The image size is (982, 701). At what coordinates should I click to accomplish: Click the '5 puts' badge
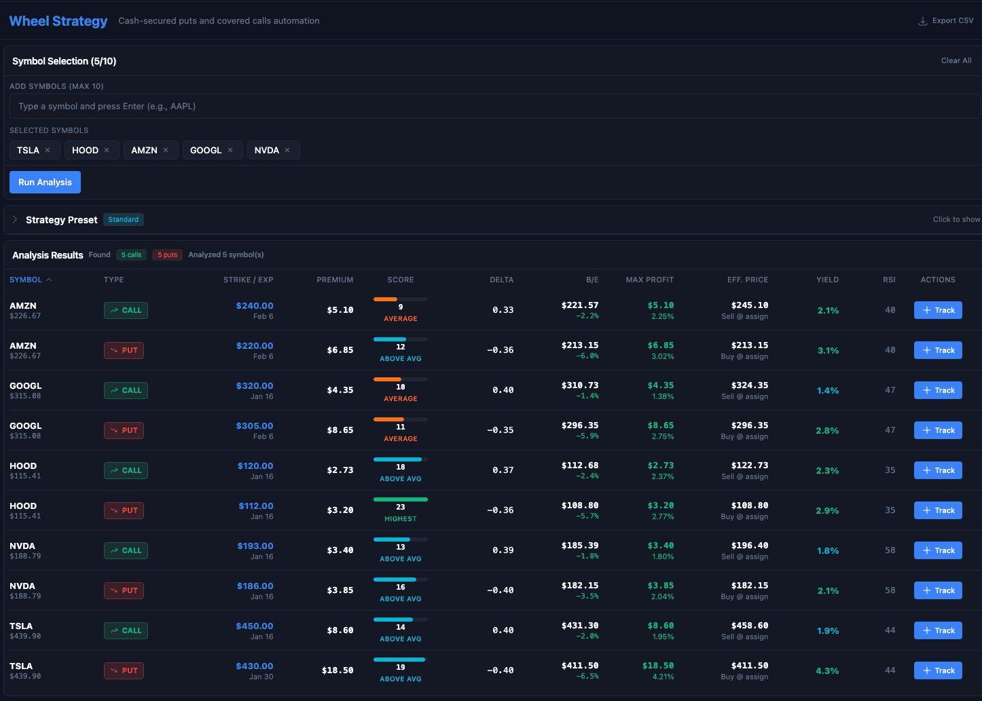167,255
